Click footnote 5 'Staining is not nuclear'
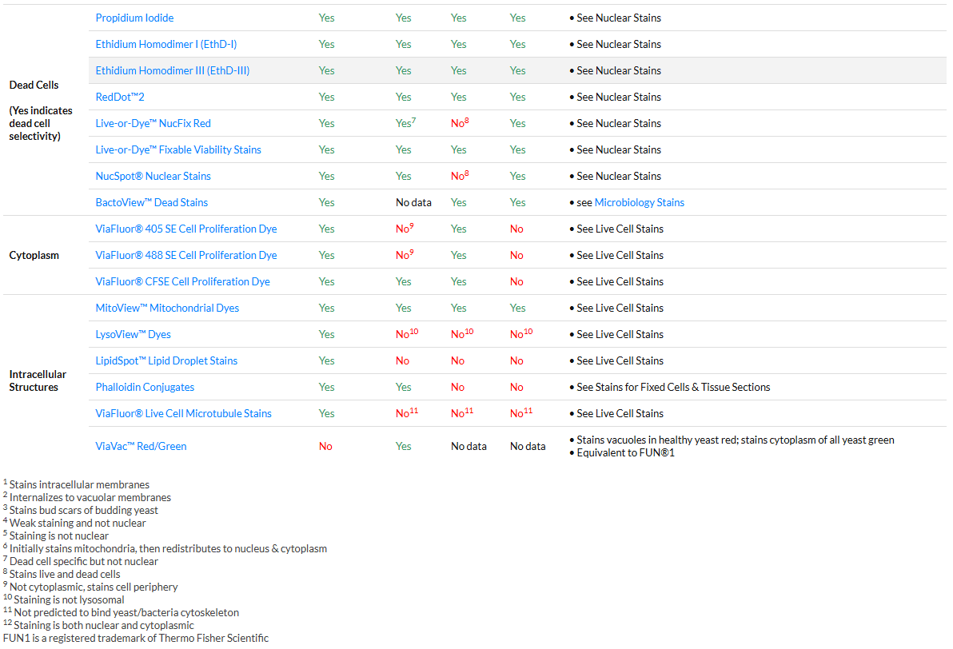The image size is (953, 649). pyautogui.click(x=59, y=536)
